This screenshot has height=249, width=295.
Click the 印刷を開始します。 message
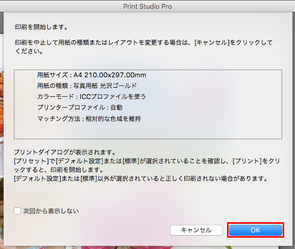(x=41, y=27)
